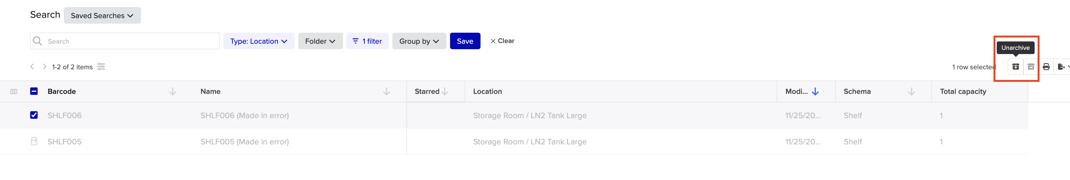Click the Archive icon next to Unarchive
This screenshot has height=180, width=1070.
click(x=1030, y=67)
